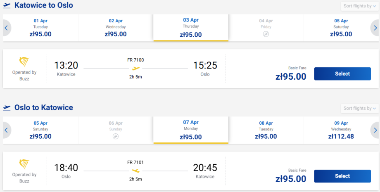The image size is (380, 192).
Task: Click the no-flight icon under 04 Apr Friday
Action: 266,34
